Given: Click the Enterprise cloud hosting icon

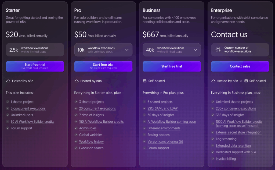Looking at the screenshot, I should pyautogui.click(x=213, y=81).
